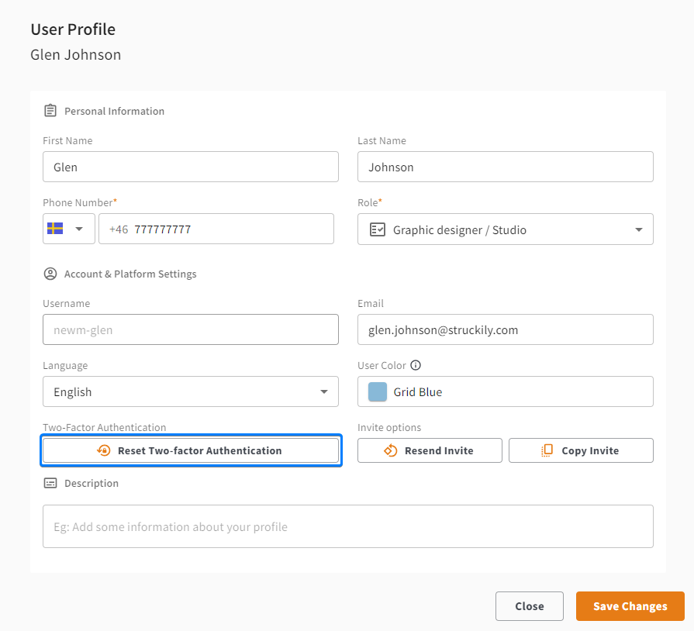This screenshot has height=631, width=694.
Task: Click the Resend Invite button
Action: click(430, 450)
